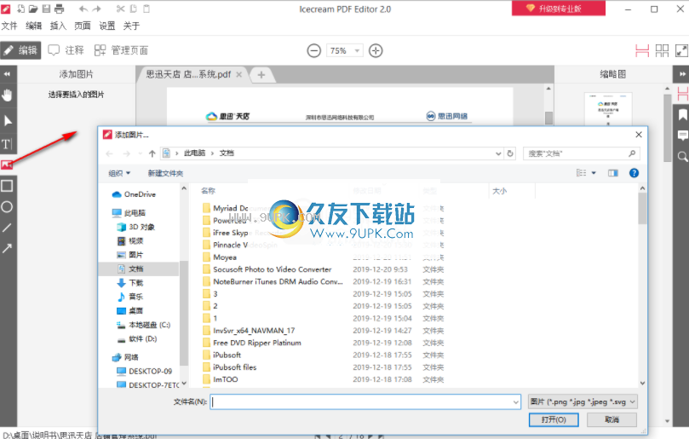This screenshot has height=439, width=689.
Task: Click the filename input field
Action: (365, 401)
